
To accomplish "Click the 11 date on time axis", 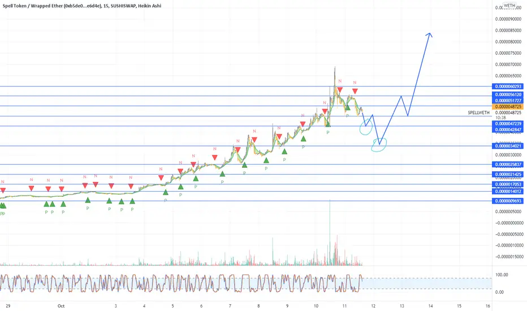I will (344, 306).
